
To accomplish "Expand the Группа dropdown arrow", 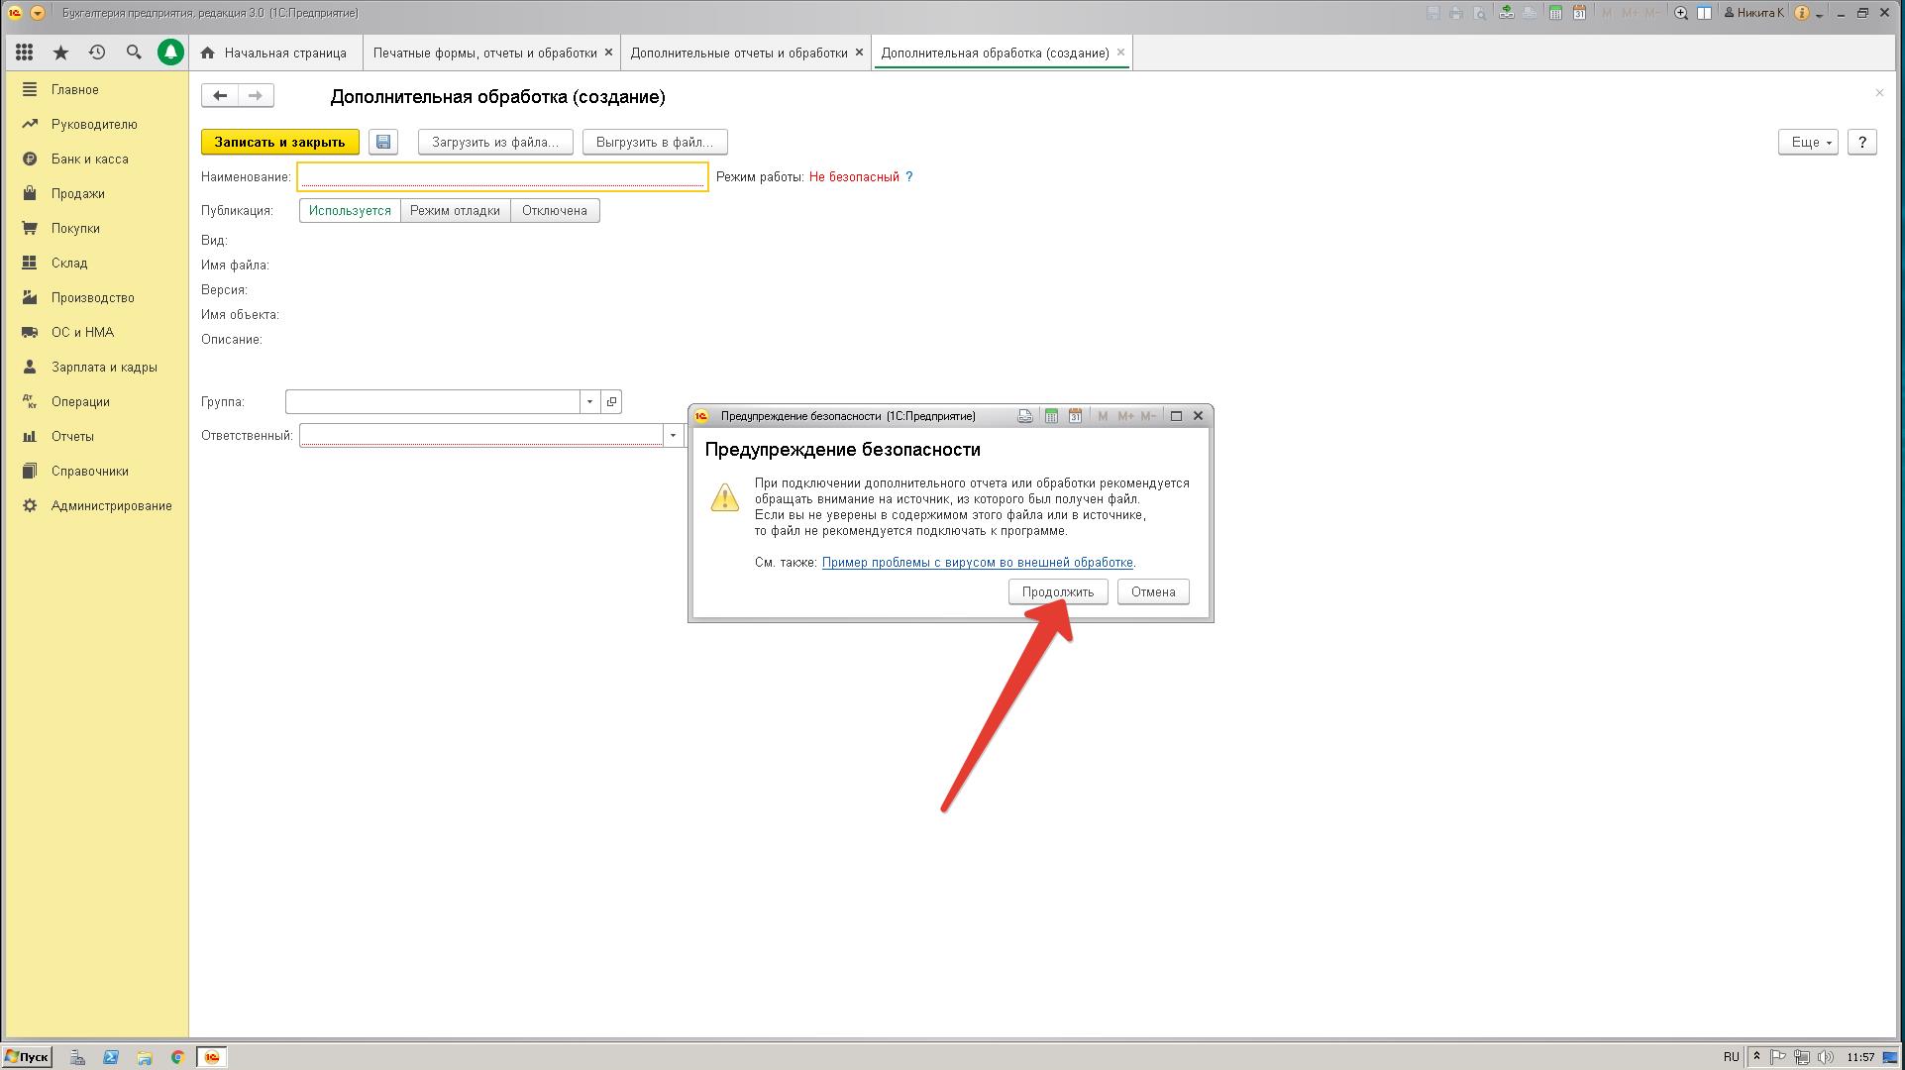I will pyautogui.click(x=589, y=401).
